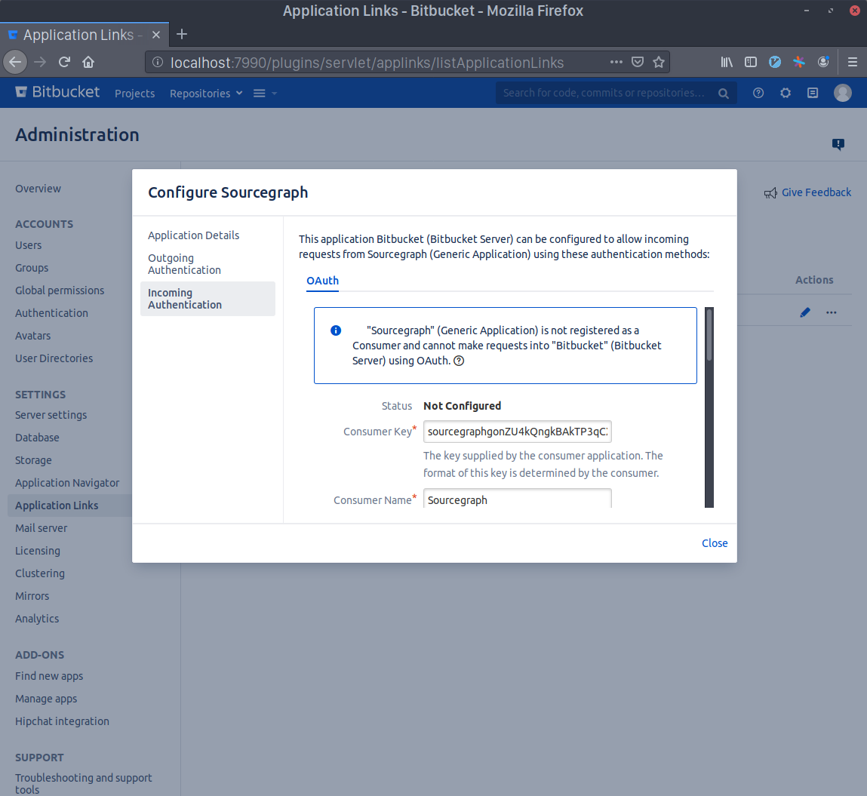Select Application Details in dialog sidebar

[193, 235]
